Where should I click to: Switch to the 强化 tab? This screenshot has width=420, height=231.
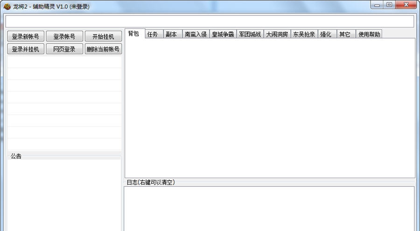(x=327, y=34)
